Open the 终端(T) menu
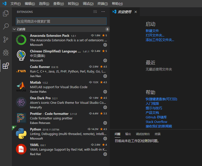The height and width of the screenshot is (166, 202). tap(103, 4)
